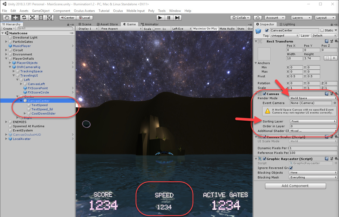The height and width of the screenshot is (217, 339).
Task: Click the Add Component button
Action: tap(295, 186)
